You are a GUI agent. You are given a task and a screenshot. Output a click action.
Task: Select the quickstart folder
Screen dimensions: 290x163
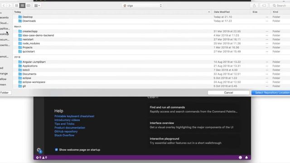click(152, 52)
